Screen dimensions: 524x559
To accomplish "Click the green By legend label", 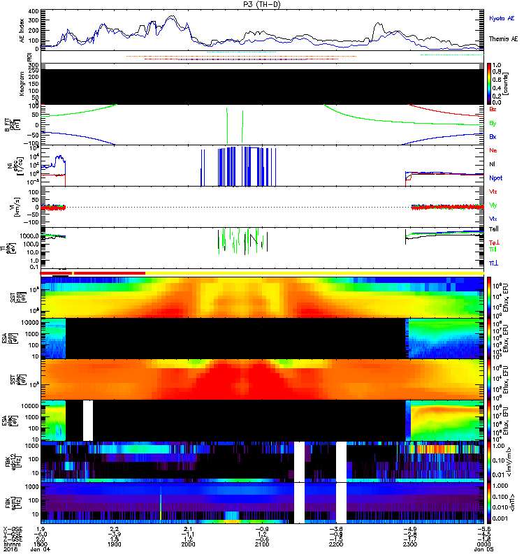I will pyautogui.click(x=493, y=124).
